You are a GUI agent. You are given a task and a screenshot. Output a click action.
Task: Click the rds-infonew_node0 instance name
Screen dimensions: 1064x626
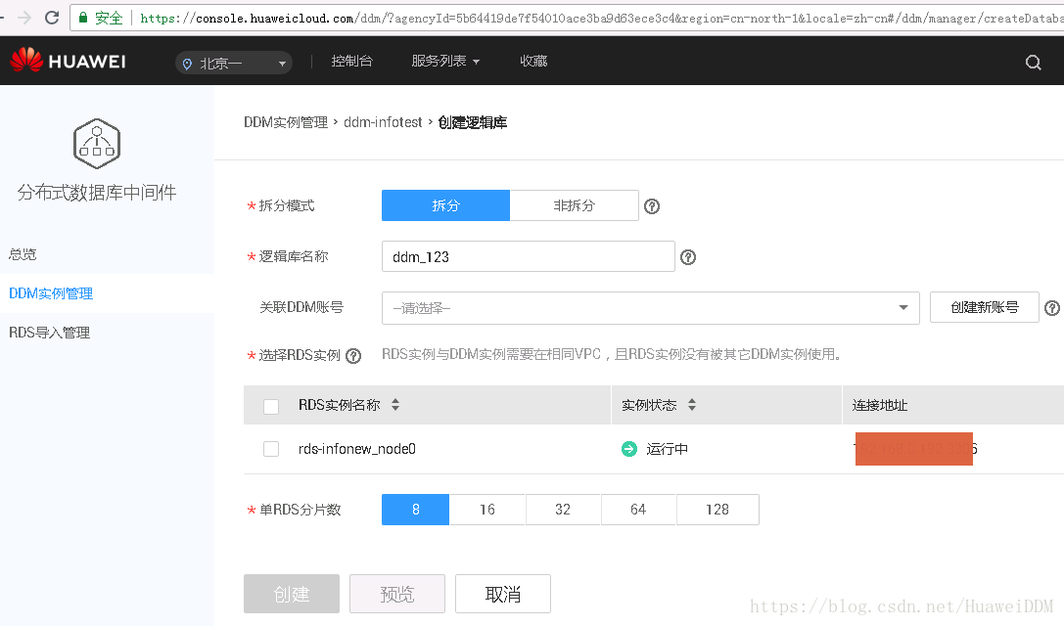[x=357, y=449]
